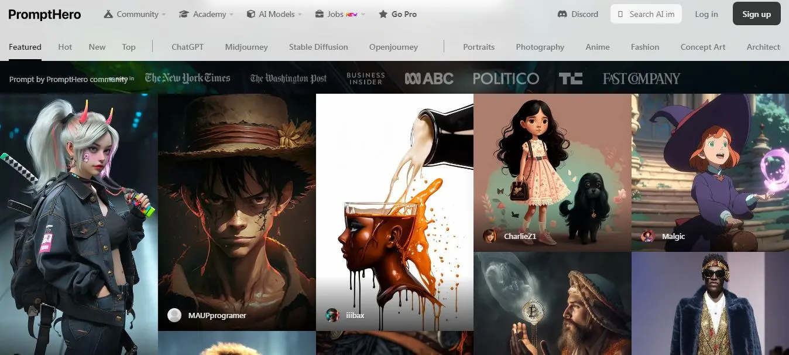The width and height of the screenshot is (789, 355).
Task: Click the Log in link
Action: (x=706, y=14)
